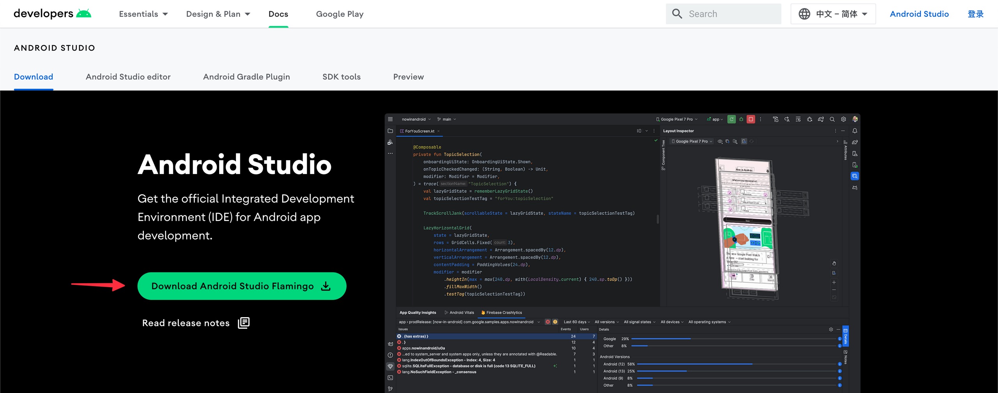Open the Last 60 days dropdown
Screen dimensions: 998x393
click(577, 322)
